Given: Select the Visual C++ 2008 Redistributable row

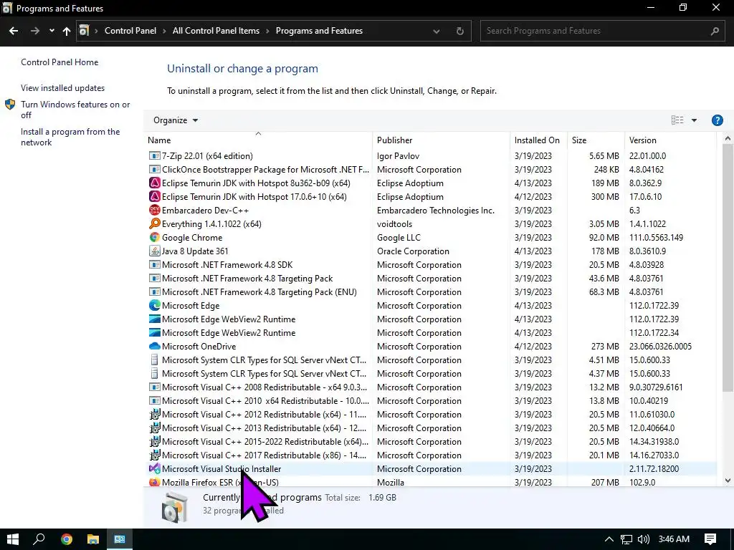Looking at the screenshot, I should coord(430,387).
